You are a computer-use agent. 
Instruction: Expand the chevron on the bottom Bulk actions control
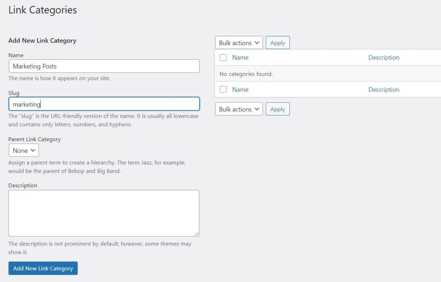[x=257, y=109]
